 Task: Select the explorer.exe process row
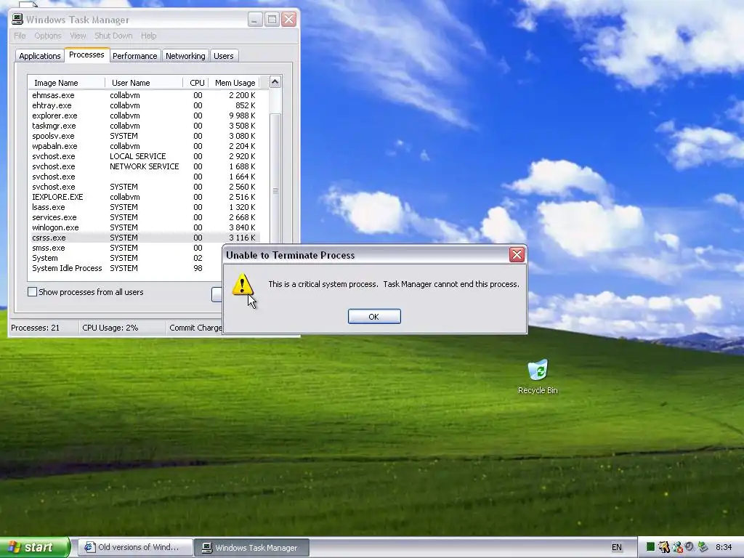click(x=145, y=116)
